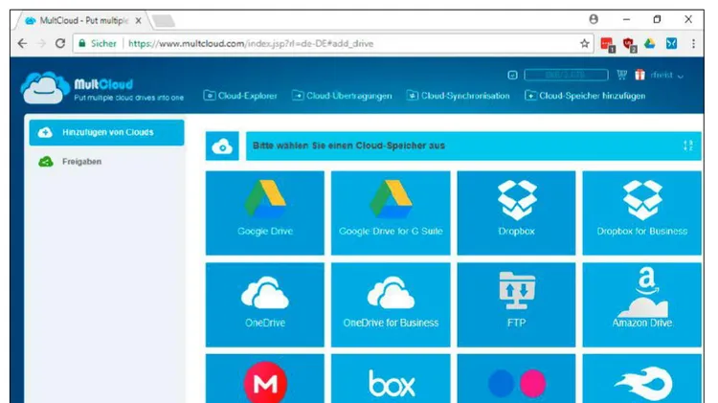
Task: Click the MultCloud logo
Action: (101, 88)
